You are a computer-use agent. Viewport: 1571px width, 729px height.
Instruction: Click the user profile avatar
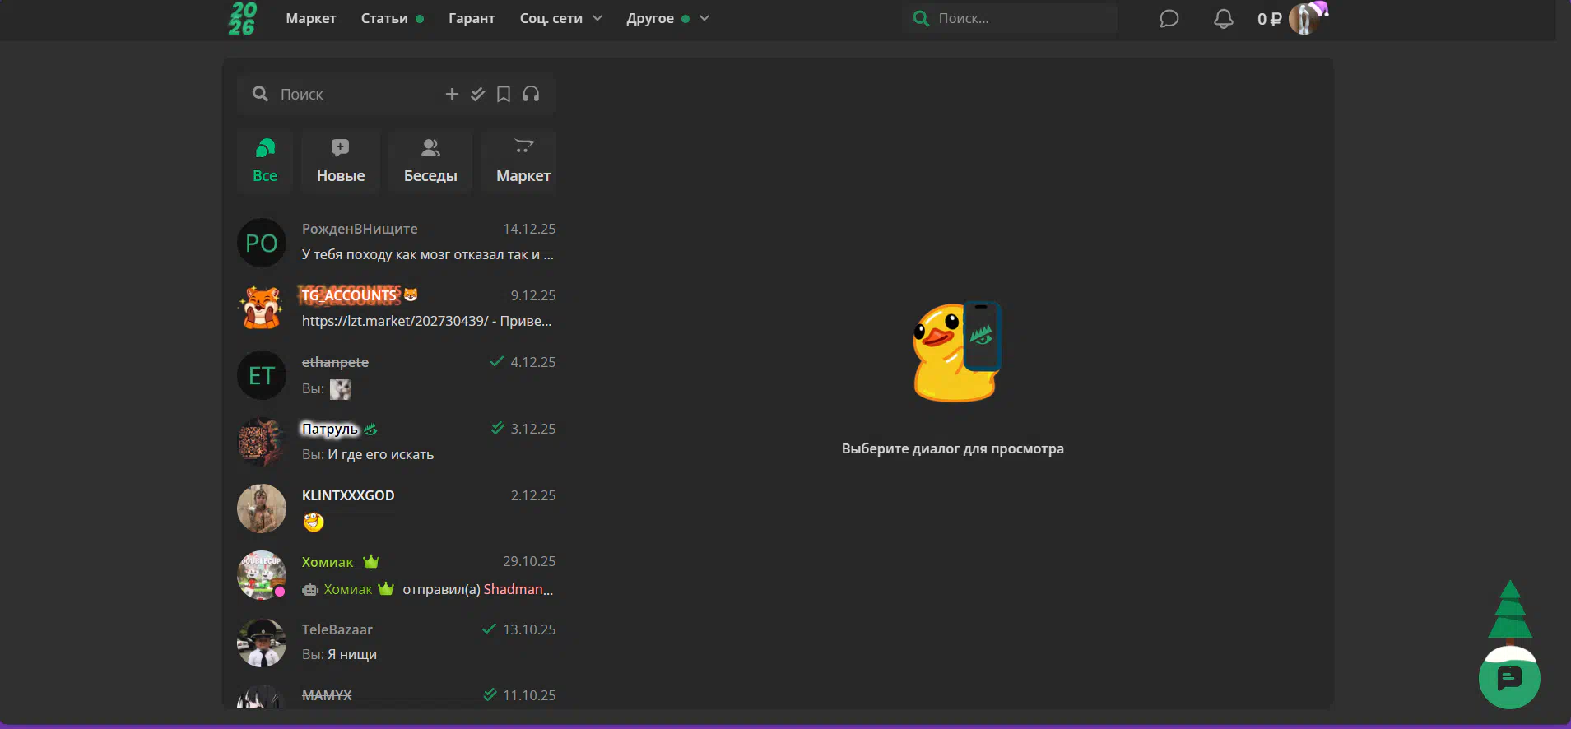click(x=1304, y=18)
